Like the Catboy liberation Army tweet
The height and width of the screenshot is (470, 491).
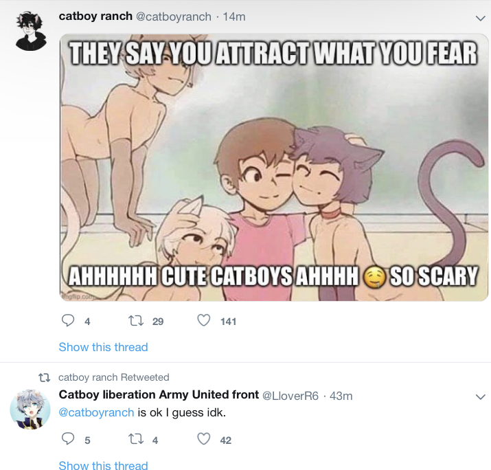(203, 439)
